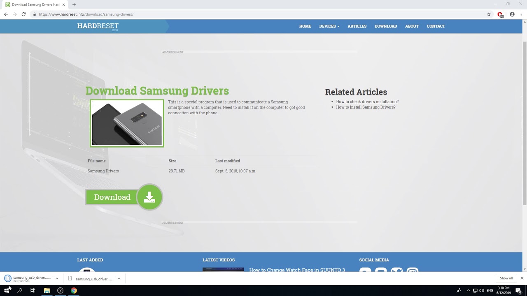
Task: Open the DOWNLOAD nav item
Action: (386, 26)
